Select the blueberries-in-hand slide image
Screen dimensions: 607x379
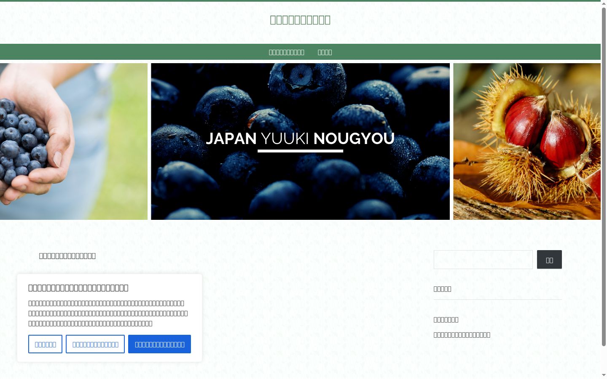(74, 141)
